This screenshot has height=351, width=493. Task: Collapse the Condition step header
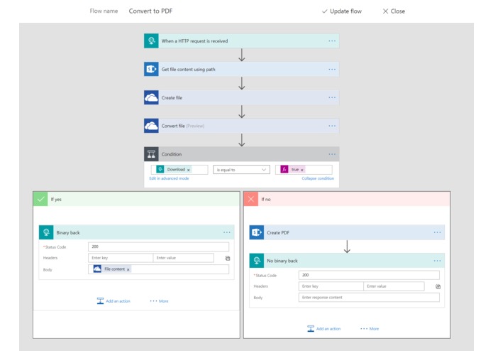(x=241, y=154)
